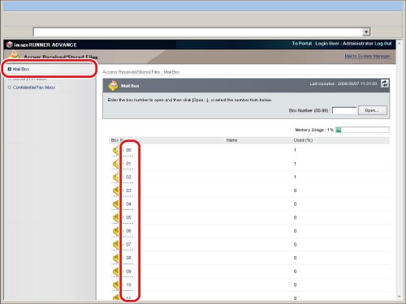Click the page scrollbar down arrow

(x=400, y=297)
